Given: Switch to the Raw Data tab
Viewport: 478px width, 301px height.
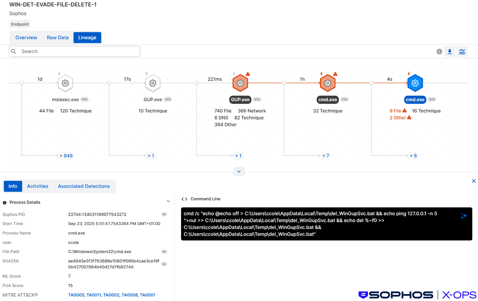Looking at the screenshot, I should click(x=58, y=37).
